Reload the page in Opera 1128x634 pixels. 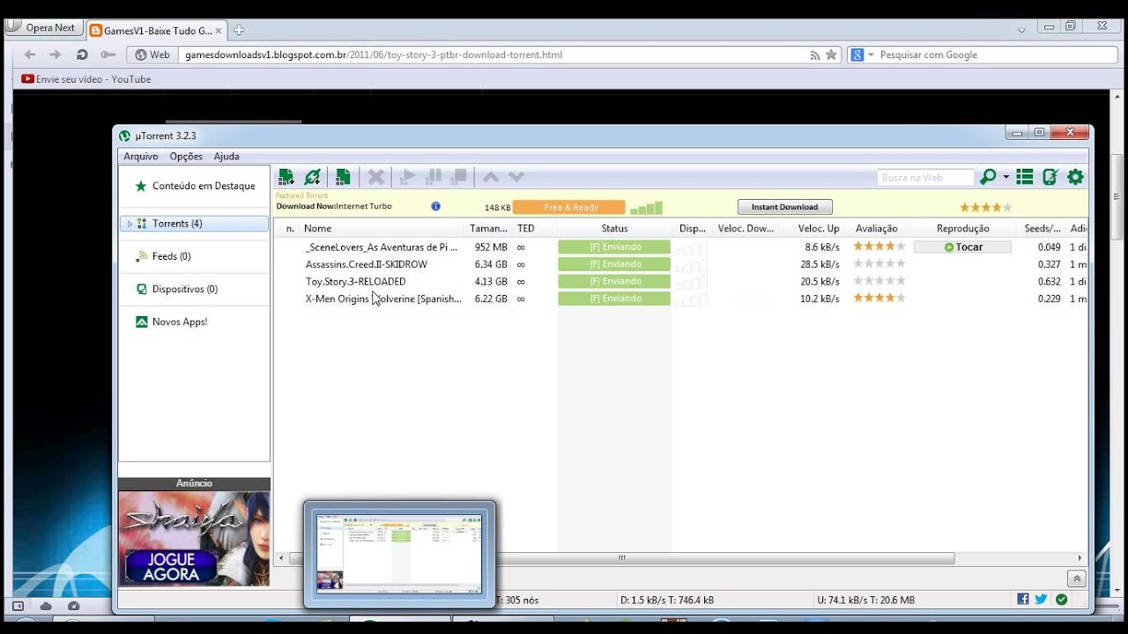(82, 55)
